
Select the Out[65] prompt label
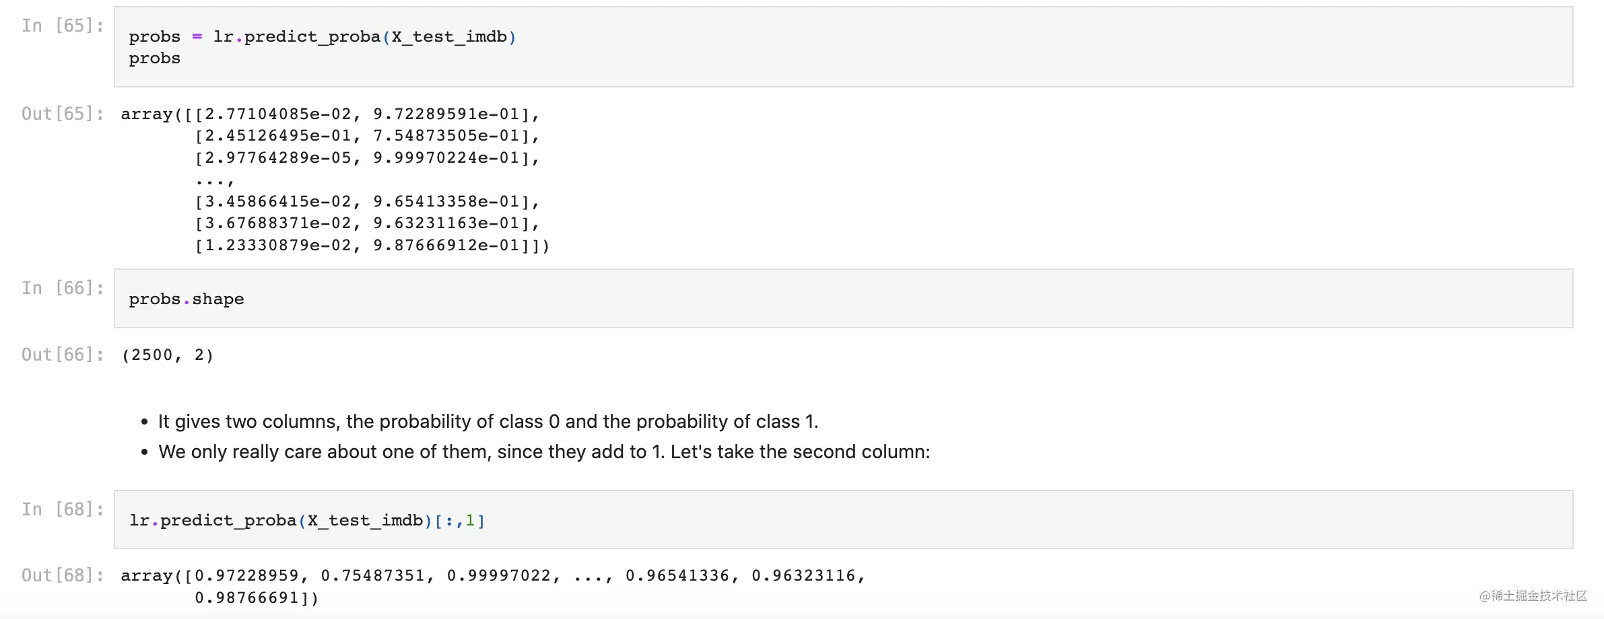63,114
